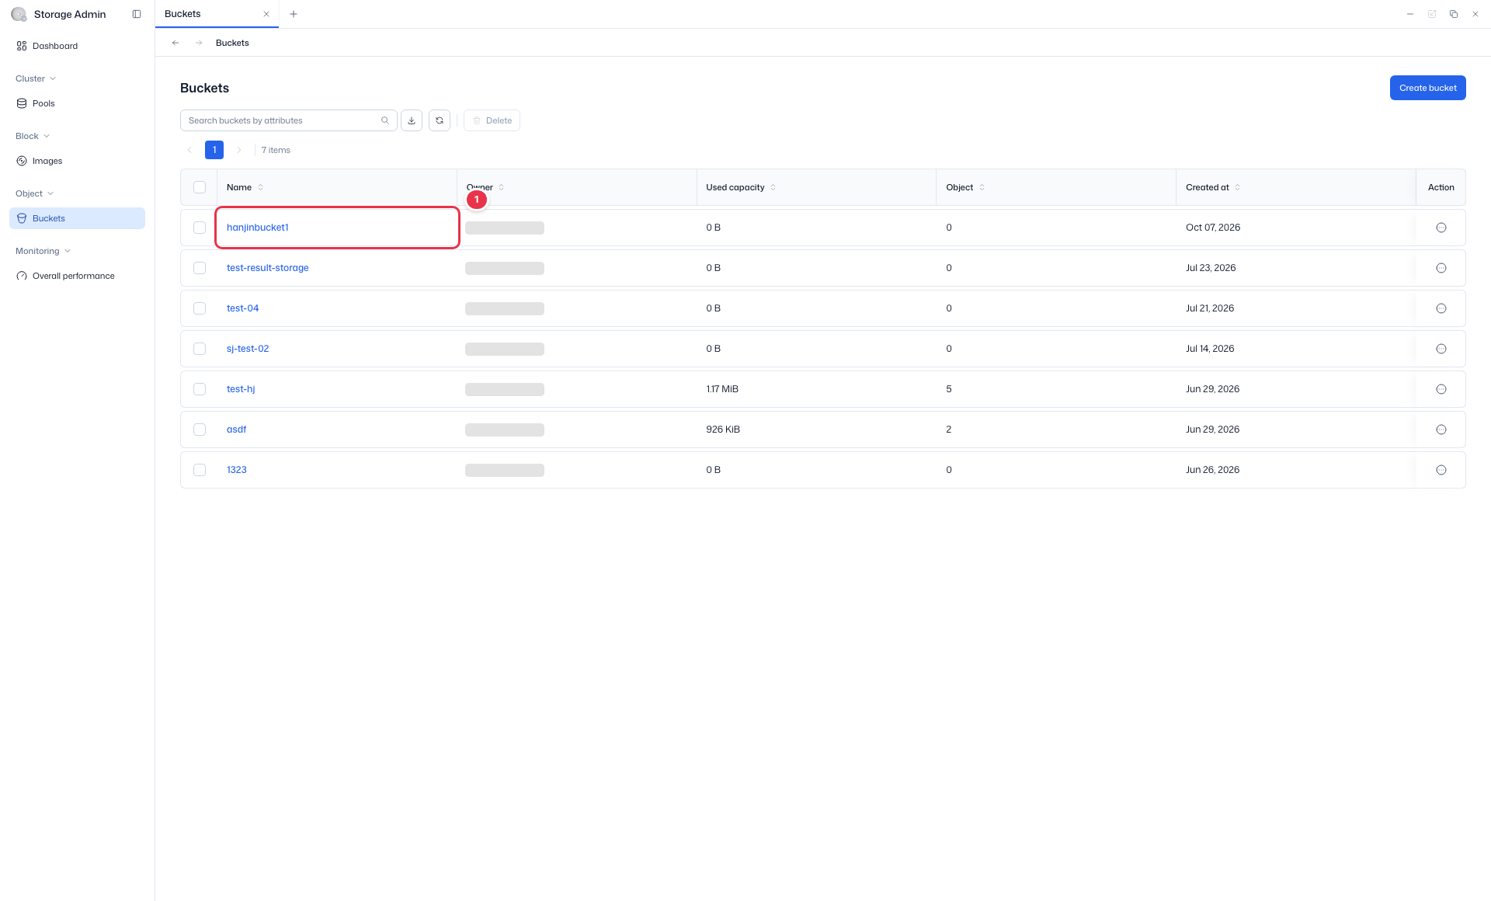The height and width of the screenshot is (901, 1491).
Task: Check the test-result-storage row checkbox
Action: pyautogui.click(x=200, y=268)
